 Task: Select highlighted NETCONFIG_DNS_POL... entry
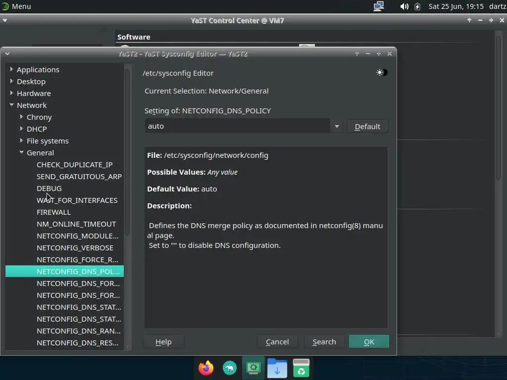(64, 272)
